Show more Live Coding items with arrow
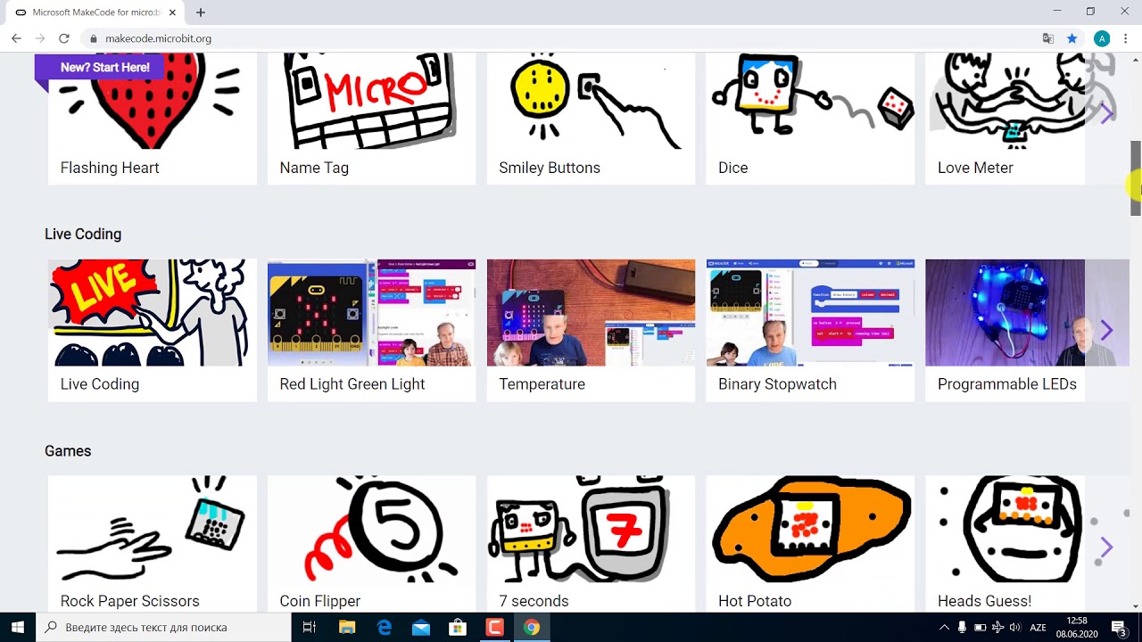This screenshot has width=1142, height=642. [x=1106, y=330]
